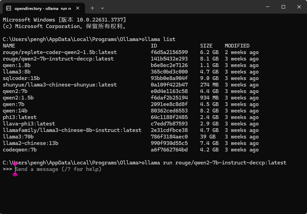Click the Send a message prompt field

click(x=58, y=169)
